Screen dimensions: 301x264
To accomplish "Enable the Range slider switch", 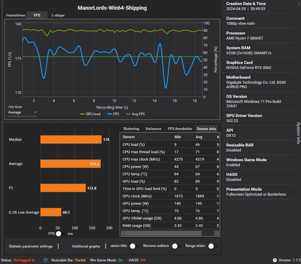I will pos(213,246).
